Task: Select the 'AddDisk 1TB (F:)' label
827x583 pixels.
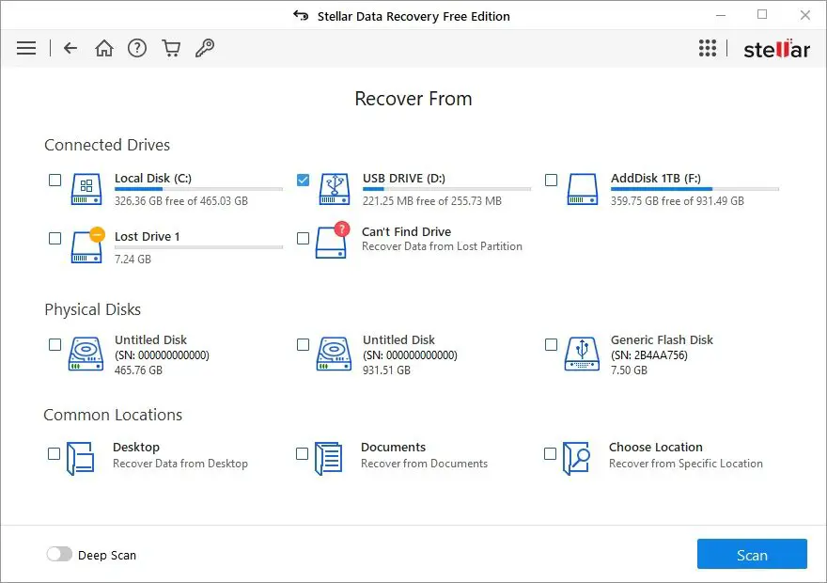Action: 656,179
